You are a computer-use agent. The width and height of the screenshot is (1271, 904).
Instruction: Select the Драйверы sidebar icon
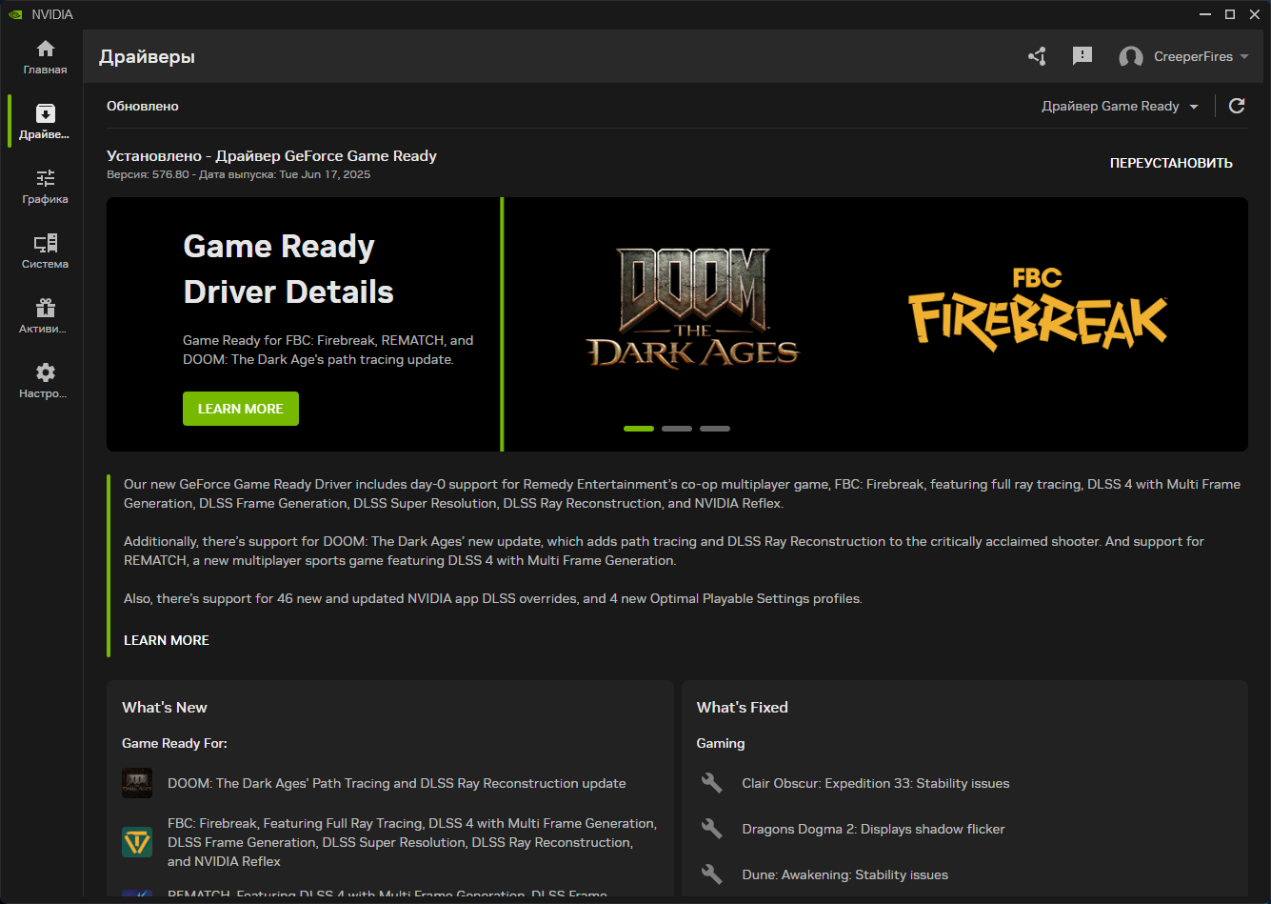[44, 121]
